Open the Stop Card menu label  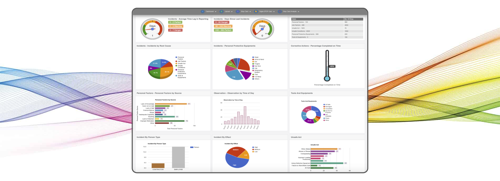(x=244, y=12)
